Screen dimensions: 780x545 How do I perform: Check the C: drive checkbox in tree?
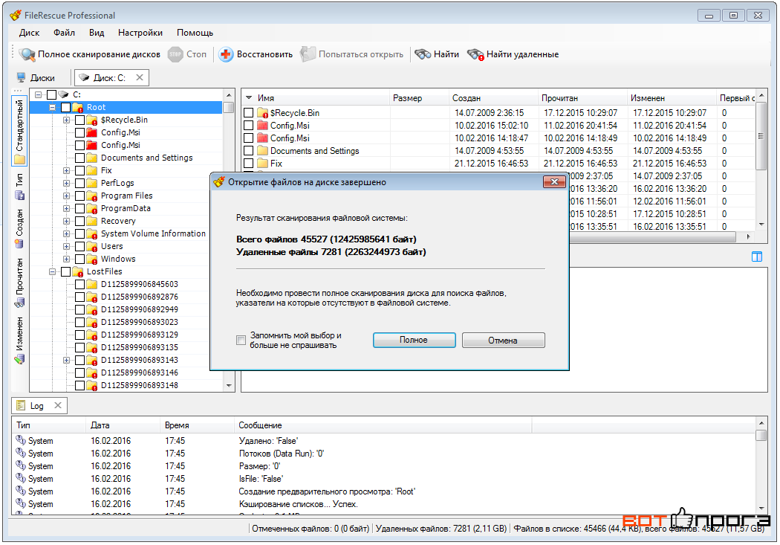[x=52, y=94]
